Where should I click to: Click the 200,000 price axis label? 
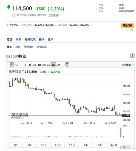tap(126, 86)
